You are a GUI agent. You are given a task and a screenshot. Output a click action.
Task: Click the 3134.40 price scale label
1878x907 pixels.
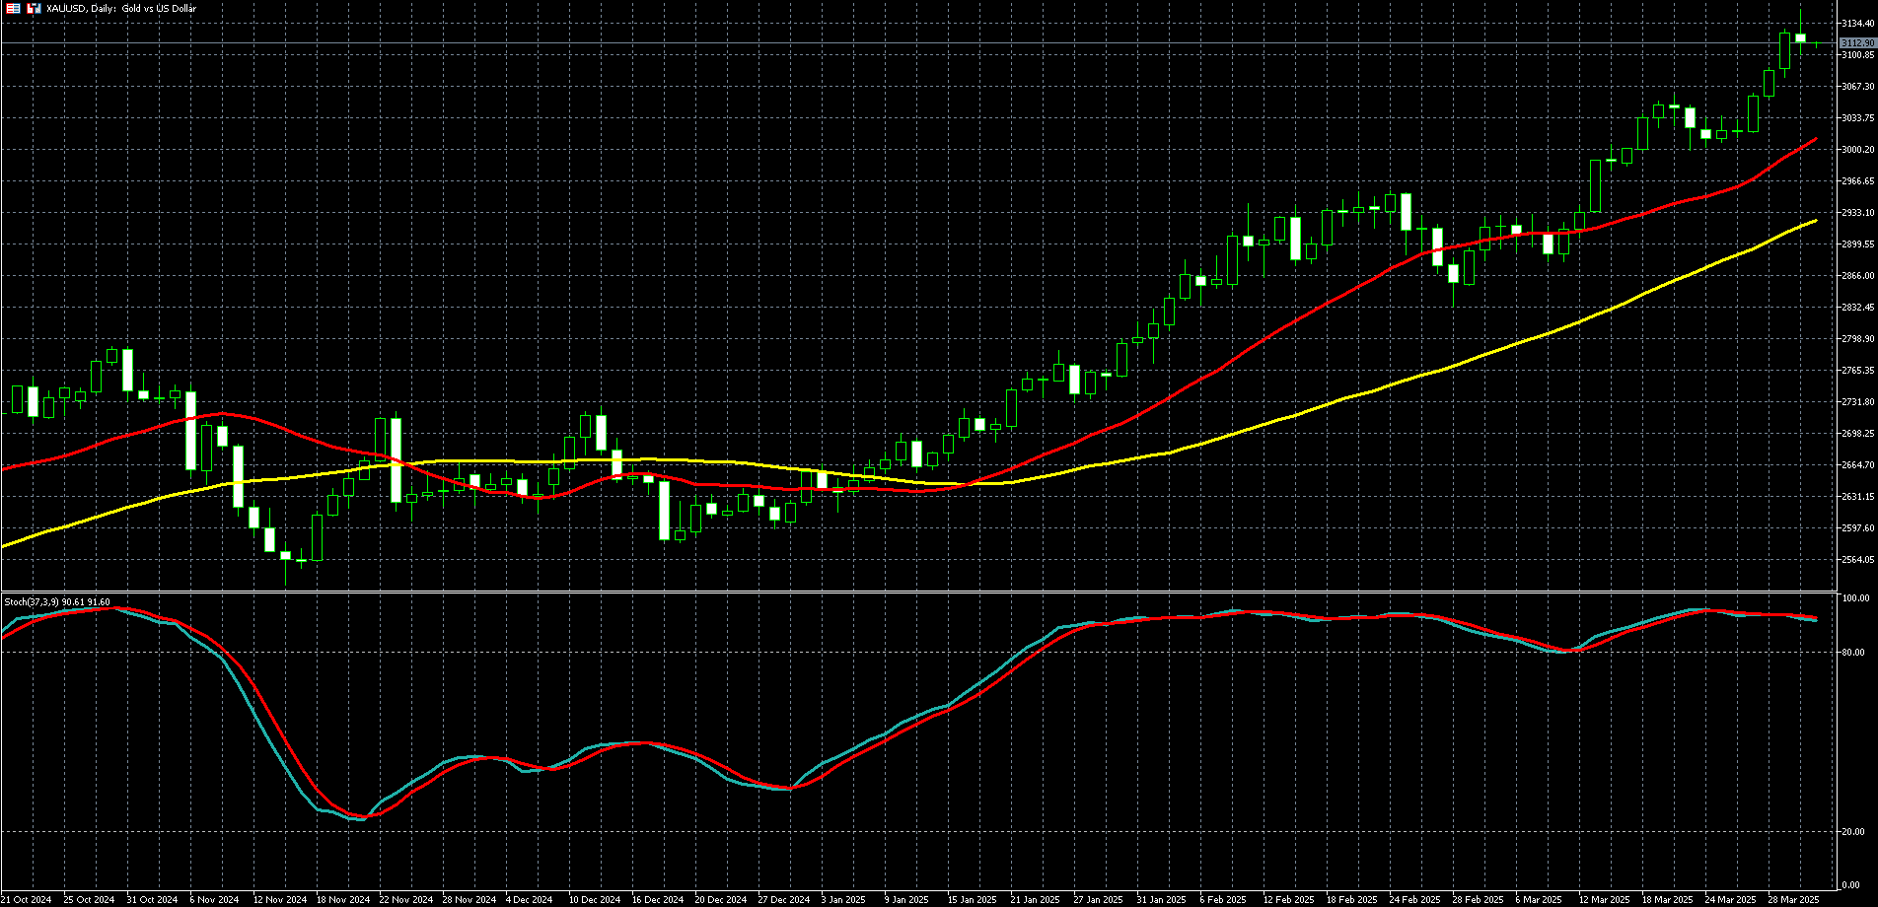click(x=1857, y=24)
